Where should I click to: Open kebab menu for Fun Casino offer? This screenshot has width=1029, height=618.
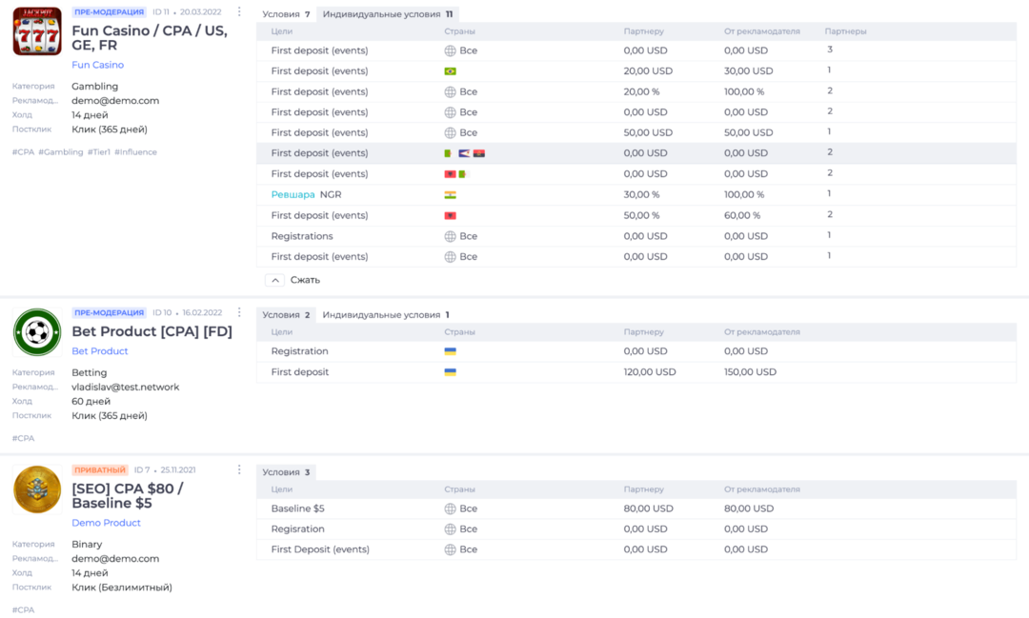point(239,12)
